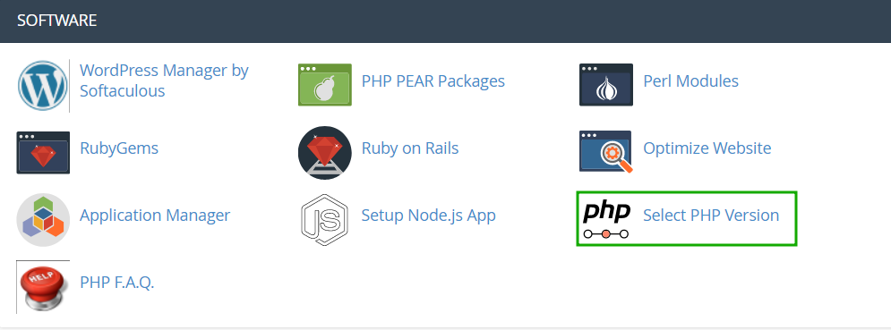Open WordPress Manager by Softaculous link
The image size is (891, 330).
tap(164, 80)
